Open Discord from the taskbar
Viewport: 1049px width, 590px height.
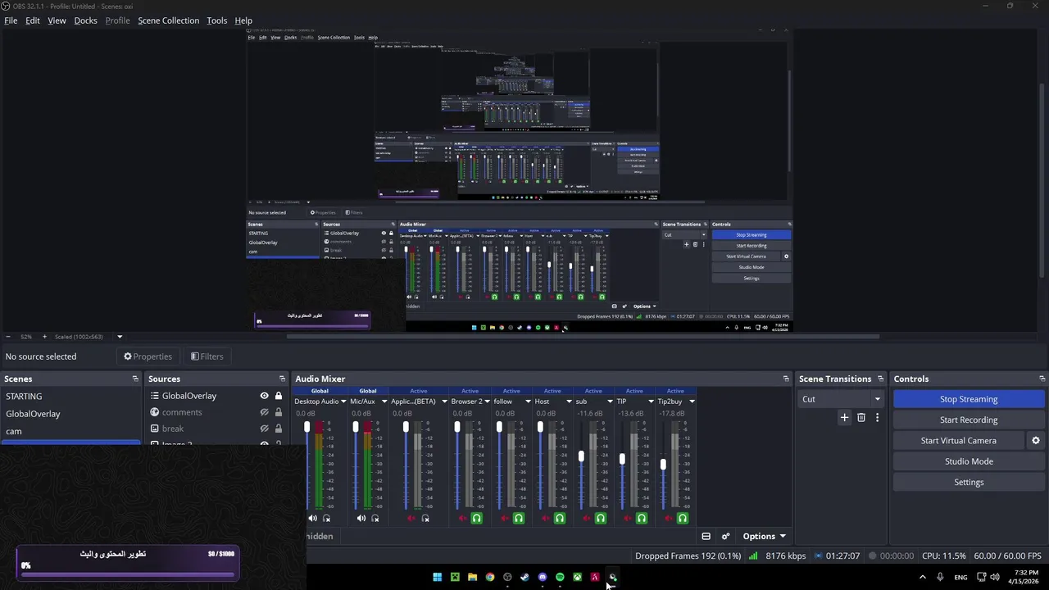coord(542,577)
